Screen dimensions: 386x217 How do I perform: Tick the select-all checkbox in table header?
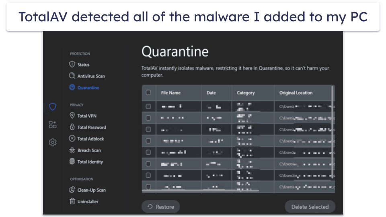(x=148, y=92)
